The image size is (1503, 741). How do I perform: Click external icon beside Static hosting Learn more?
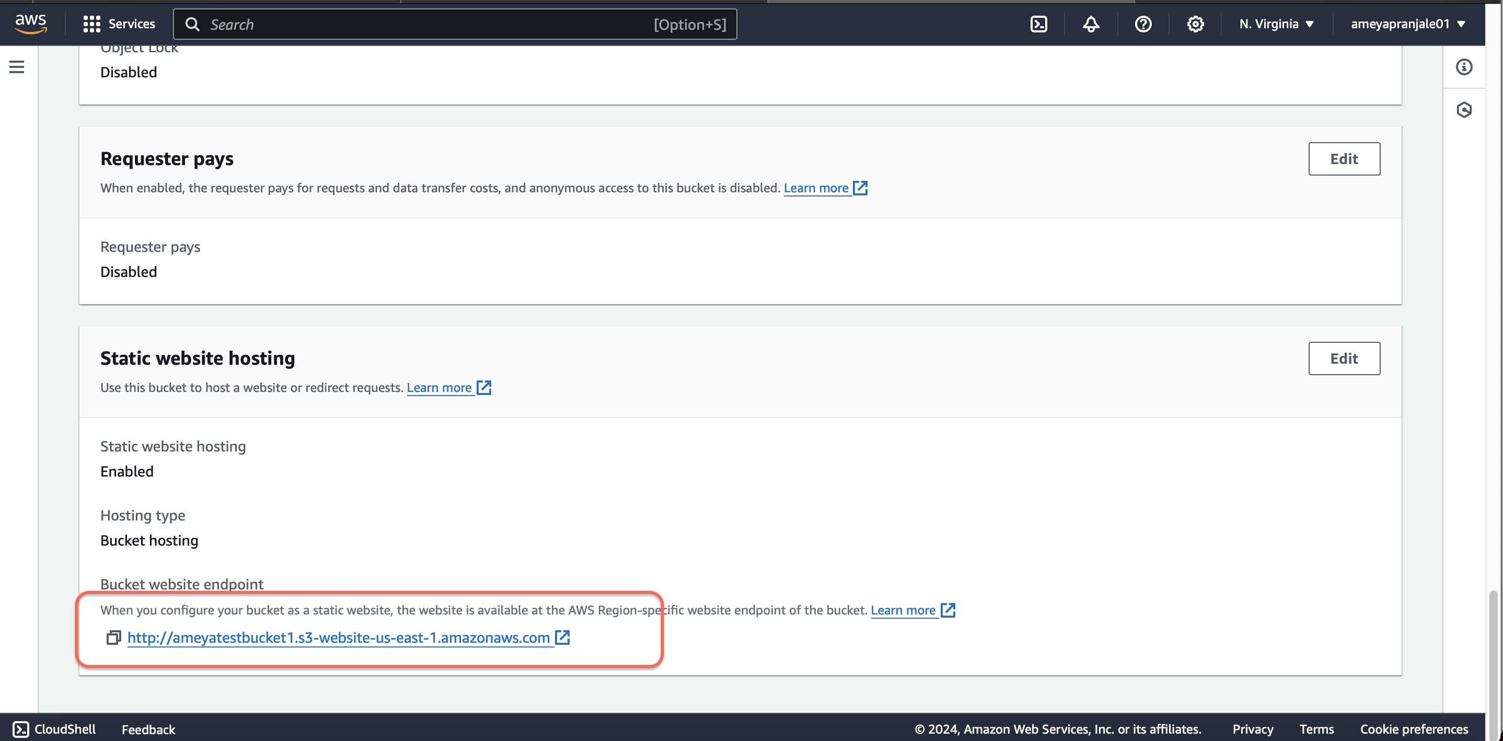(x=484, y=387)
